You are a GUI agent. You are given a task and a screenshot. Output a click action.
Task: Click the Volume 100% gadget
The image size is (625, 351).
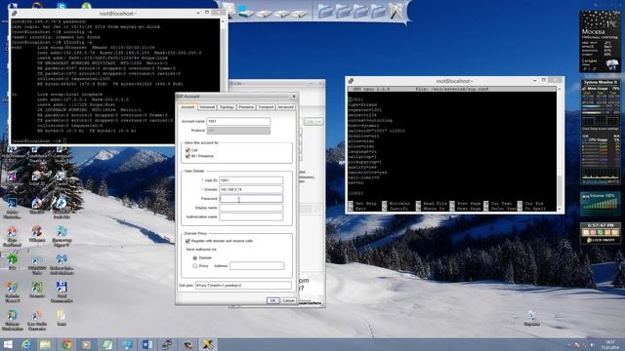coord(600,204)
